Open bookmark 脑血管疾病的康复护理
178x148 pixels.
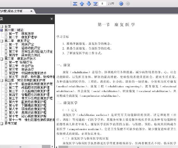pyautogui.click(x=37, y=84)
